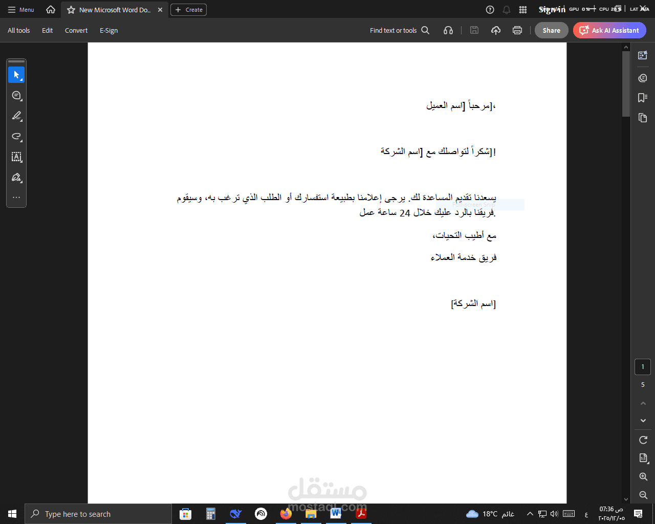655x524 pixels.
Task: Open Adobe Acrobat from the taskbar
Action: [361, 514]
